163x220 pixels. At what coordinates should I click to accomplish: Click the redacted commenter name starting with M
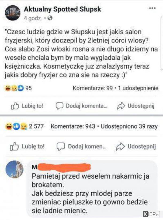click(61, 167)
